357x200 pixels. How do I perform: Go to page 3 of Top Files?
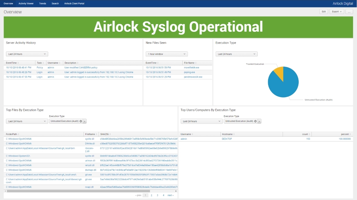157,195
